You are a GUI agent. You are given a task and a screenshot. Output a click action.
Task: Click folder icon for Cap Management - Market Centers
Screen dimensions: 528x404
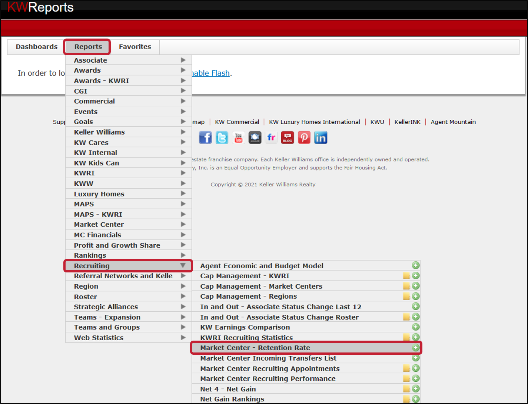[406, 286]
